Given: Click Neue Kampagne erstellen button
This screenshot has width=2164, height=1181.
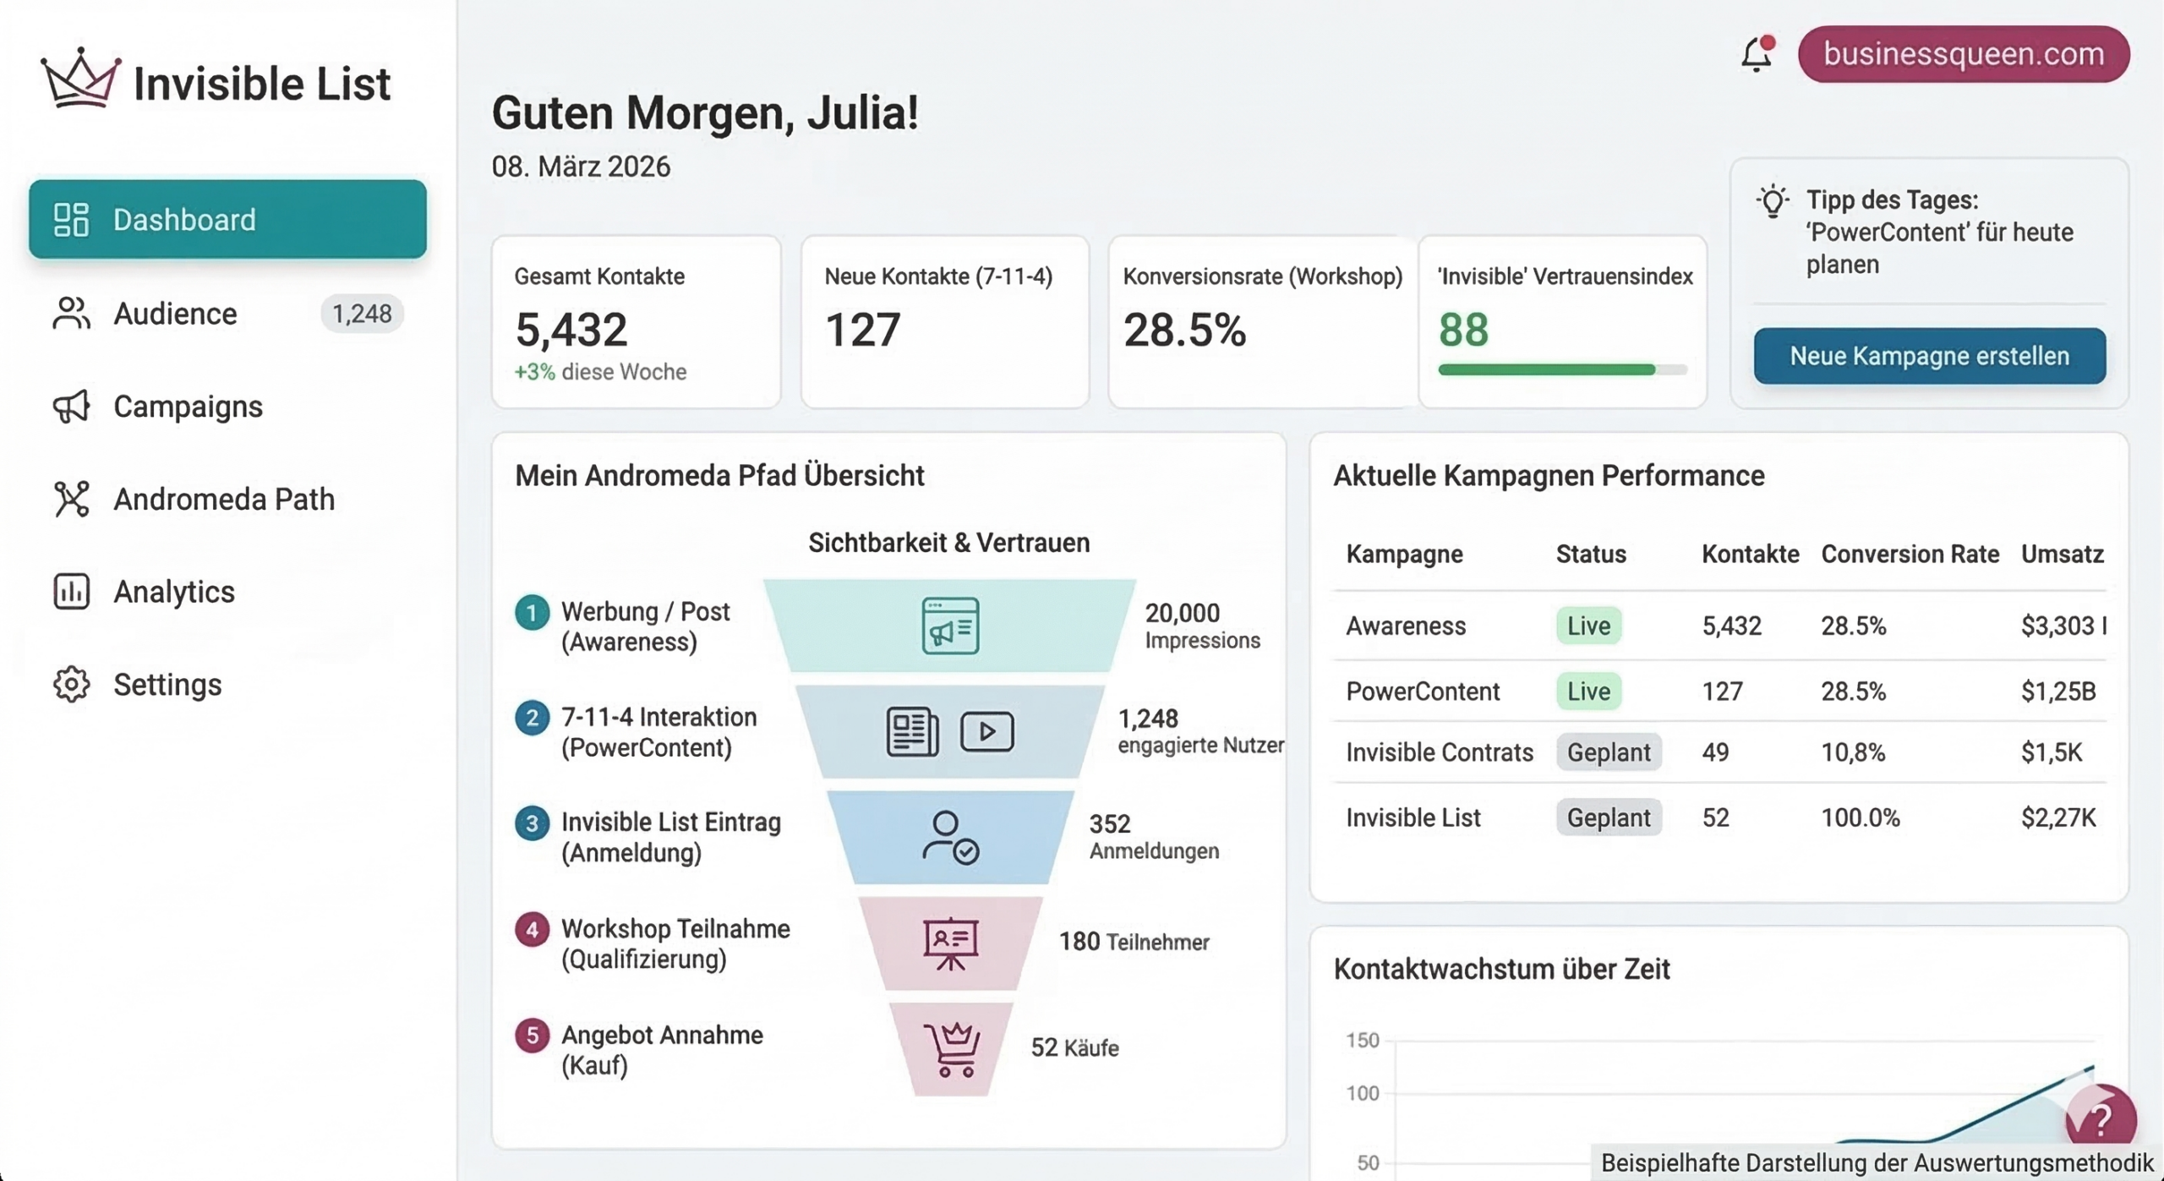Looking at the screenshot, I should coord(1929,356).
